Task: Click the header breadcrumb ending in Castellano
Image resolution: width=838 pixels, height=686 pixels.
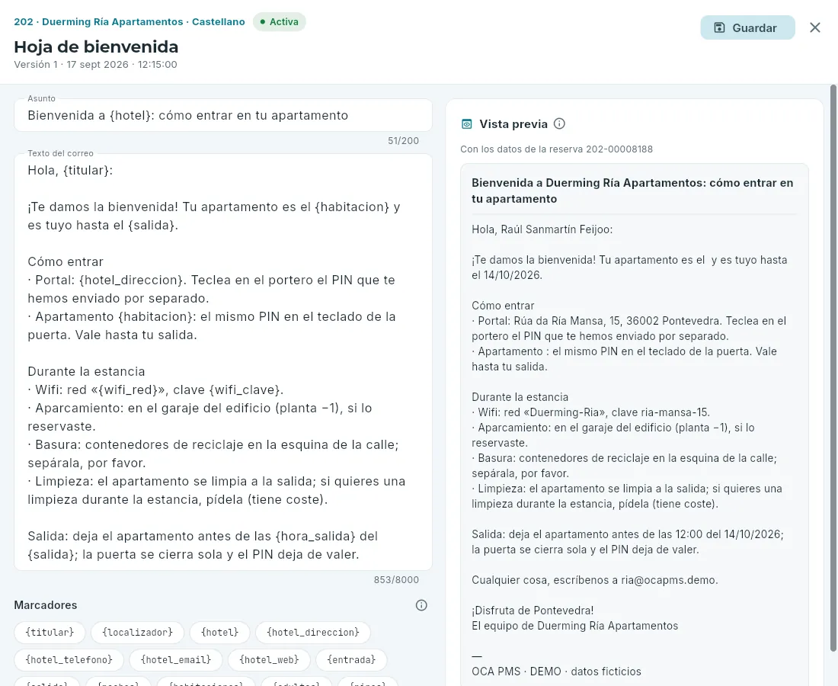Action: 130,22
